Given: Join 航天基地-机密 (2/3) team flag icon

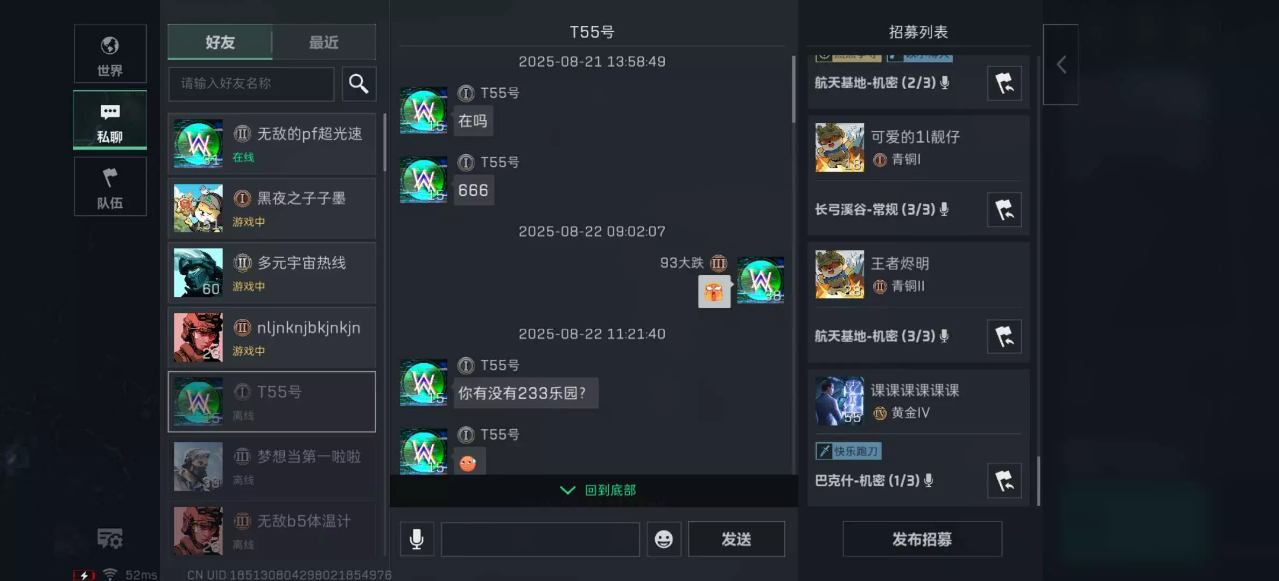Looking at the screenshot, I should [x=1004, y=83].
